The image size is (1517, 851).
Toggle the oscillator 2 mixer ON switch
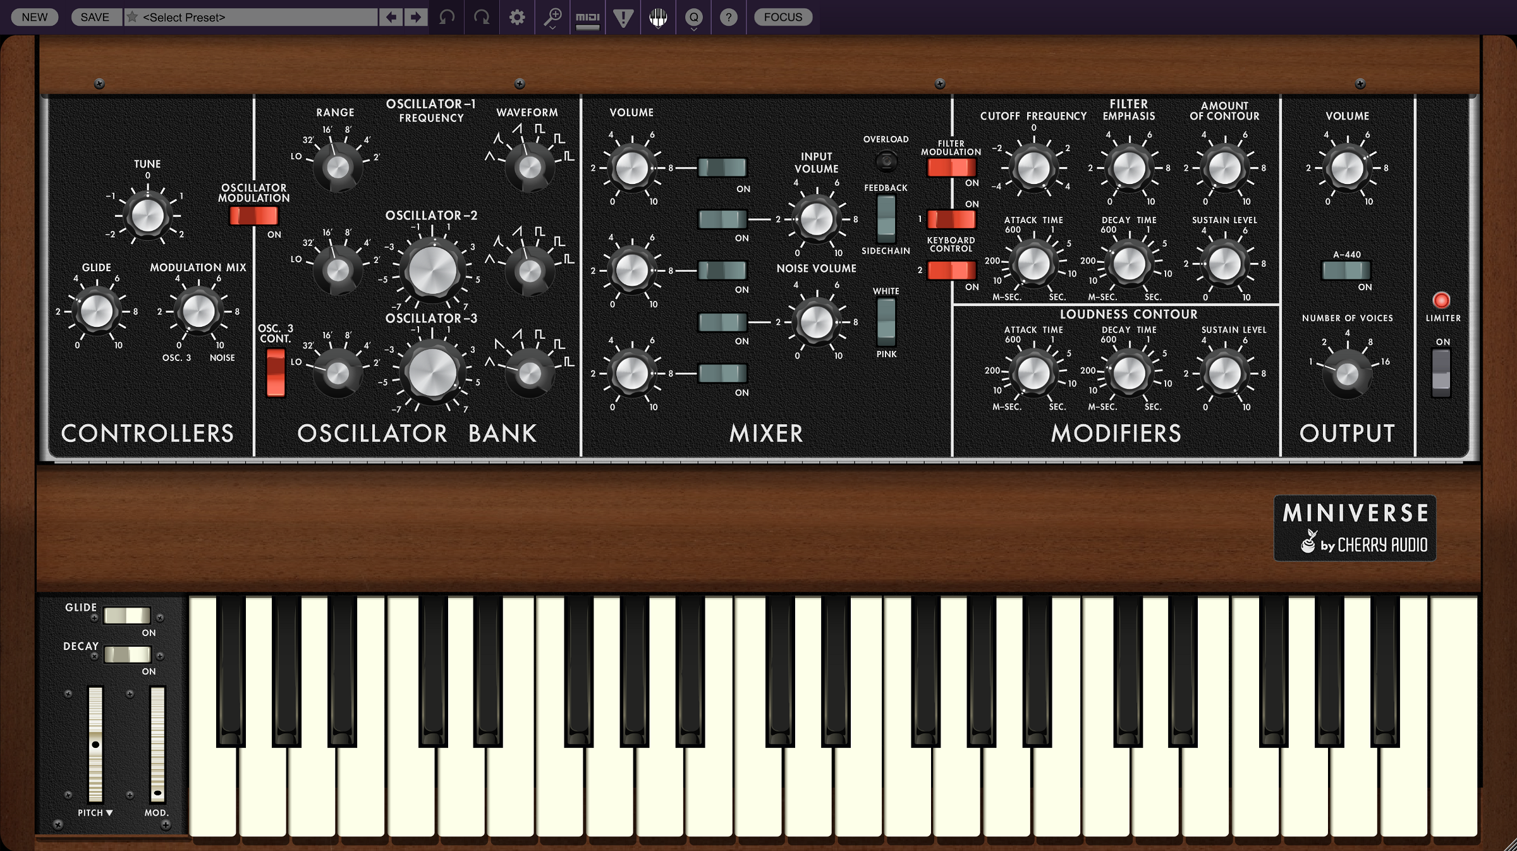[x=722, y=270]
